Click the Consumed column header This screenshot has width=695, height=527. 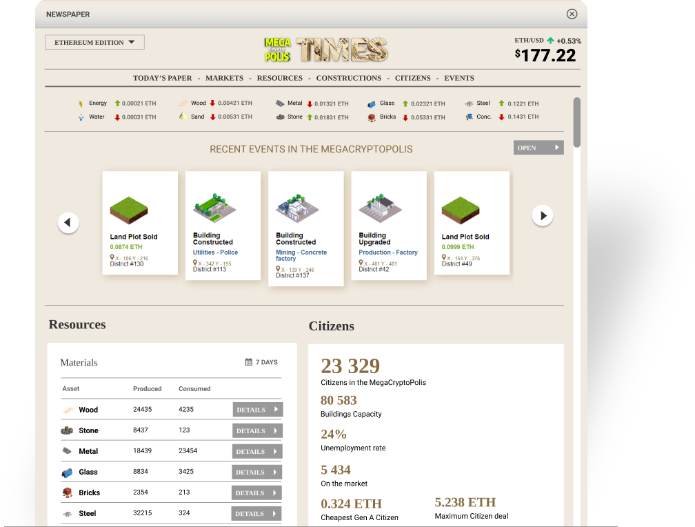coord(194,388)
